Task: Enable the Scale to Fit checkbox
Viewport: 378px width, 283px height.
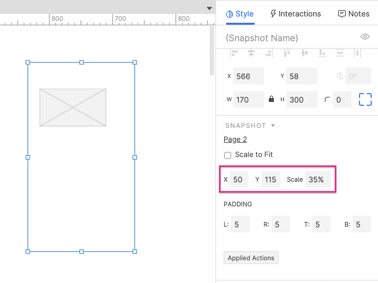Action: pos(227,155)
